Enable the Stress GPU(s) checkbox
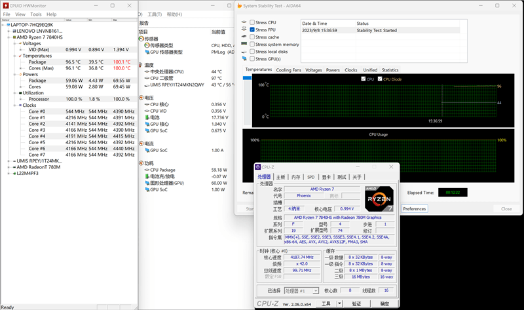 [x=252, y=59]
